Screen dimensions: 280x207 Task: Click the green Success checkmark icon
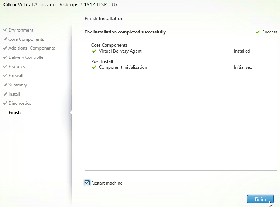[257, 32]
